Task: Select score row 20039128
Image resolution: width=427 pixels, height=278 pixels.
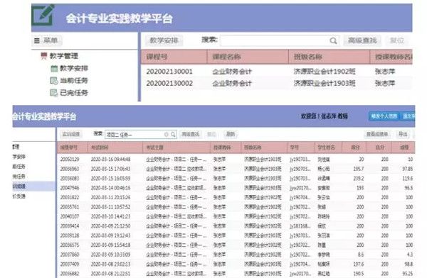Action: [236, 235]
